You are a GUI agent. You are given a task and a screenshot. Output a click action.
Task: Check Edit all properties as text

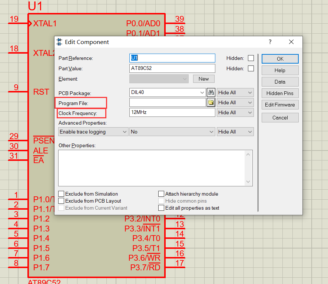tap(161, 208)
